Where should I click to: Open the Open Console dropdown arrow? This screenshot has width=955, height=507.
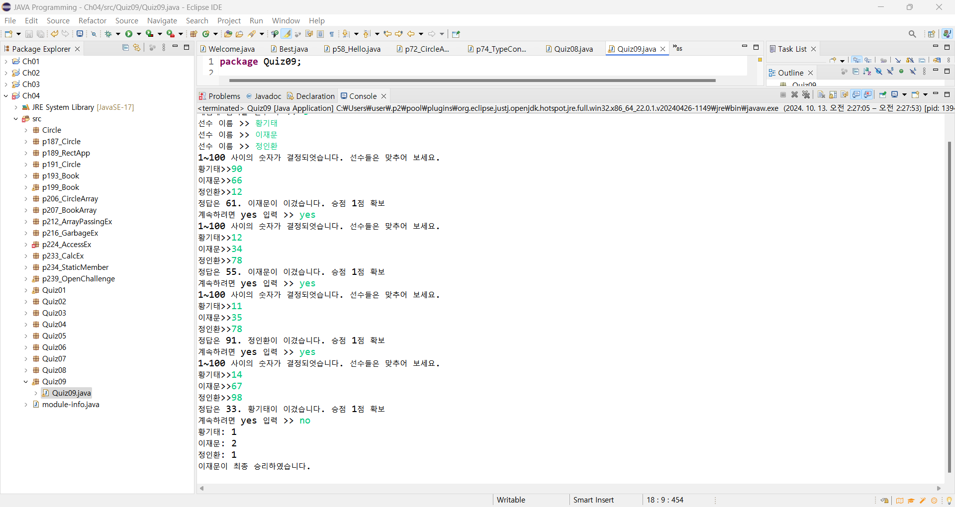[925, 94]
